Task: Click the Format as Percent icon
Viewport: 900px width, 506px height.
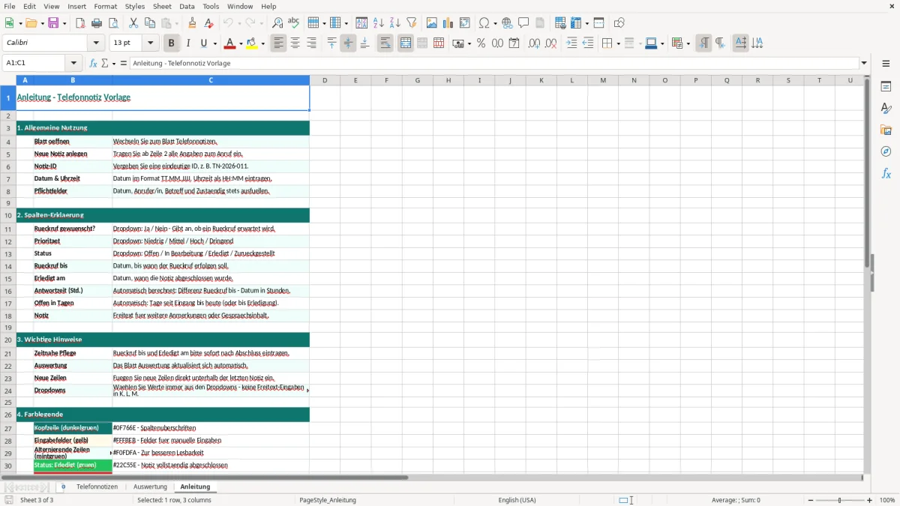Action: pyautogui.click(x=481, y=43)
